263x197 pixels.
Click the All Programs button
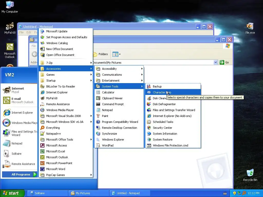click(20, 174)
